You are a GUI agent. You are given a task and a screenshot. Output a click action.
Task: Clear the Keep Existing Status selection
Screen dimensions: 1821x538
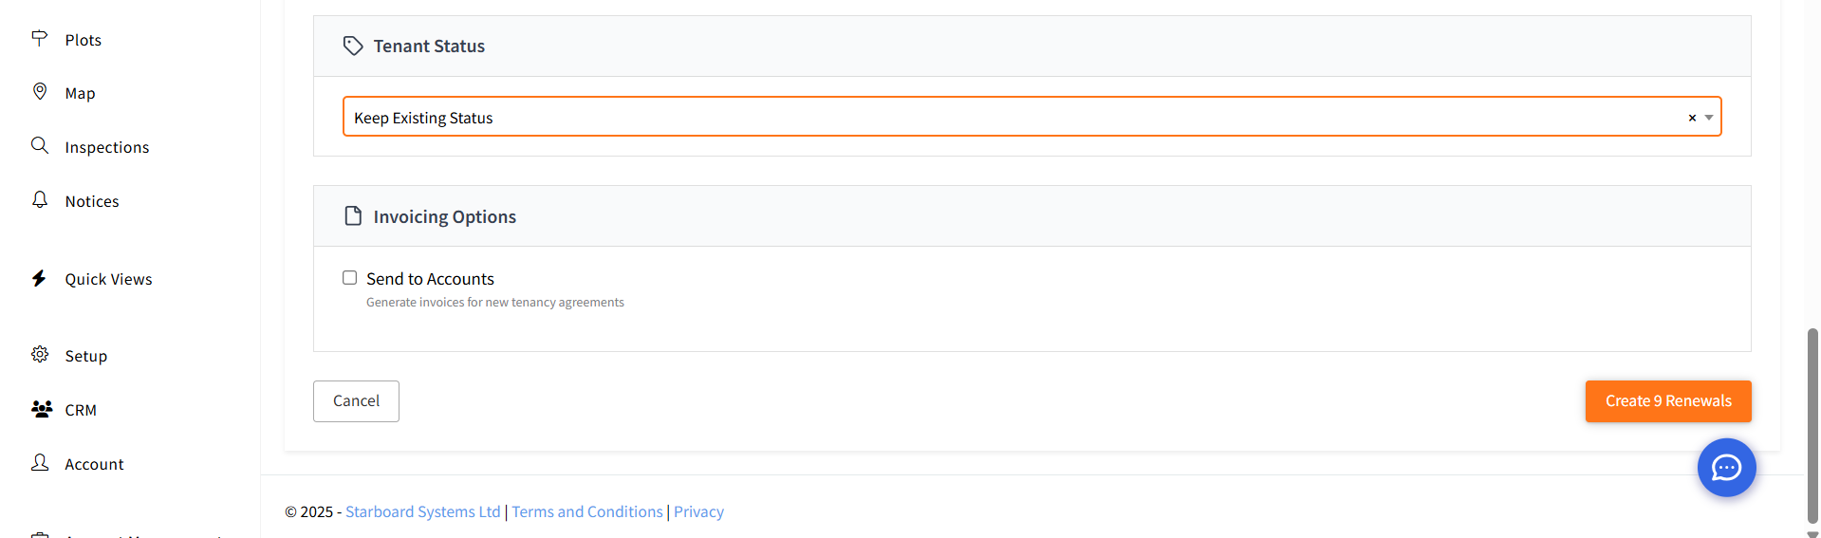click(1692, 118)
